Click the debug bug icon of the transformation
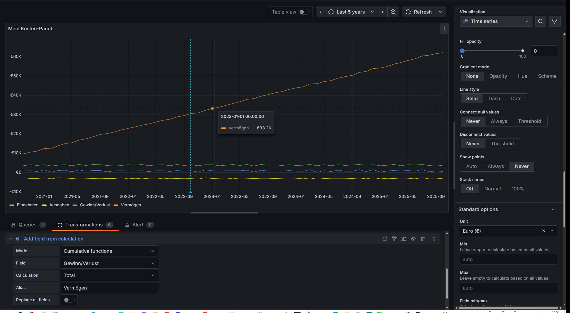This screenshot has width=570, height=313. click(x=404, y=239)
